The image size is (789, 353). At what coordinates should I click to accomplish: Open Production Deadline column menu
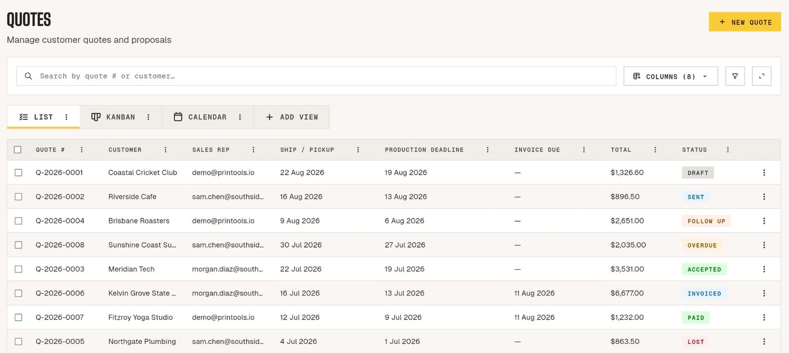pyautogui.click(x=487, y=150)
